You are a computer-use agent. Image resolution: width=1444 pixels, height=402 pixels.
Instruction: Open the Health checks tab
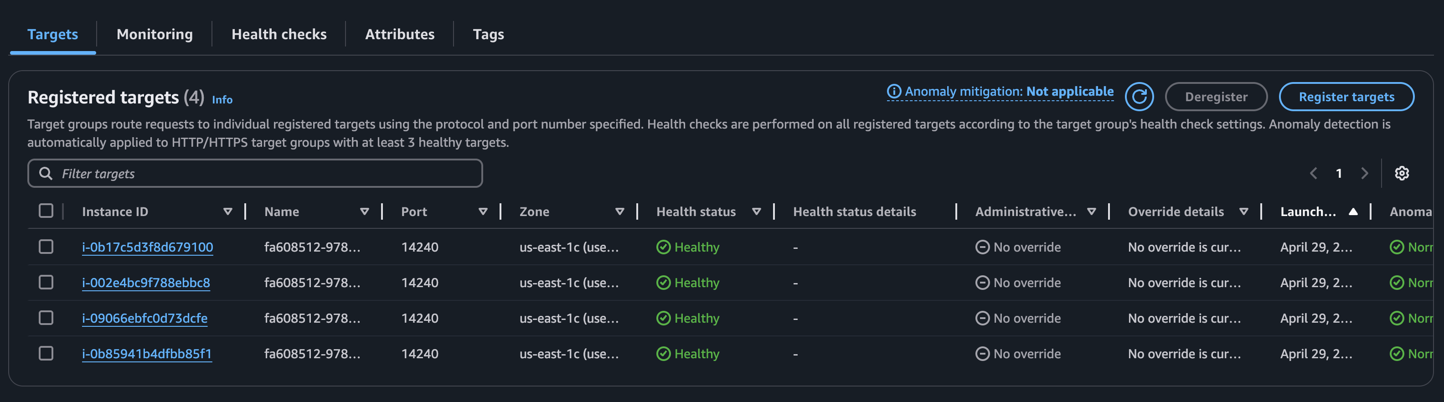tap(278, 34)
